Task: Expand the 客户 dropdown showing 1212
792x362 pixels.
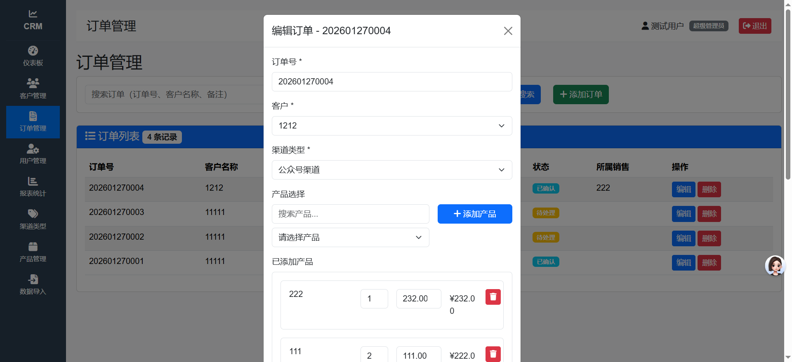Action: coord(391,126)
